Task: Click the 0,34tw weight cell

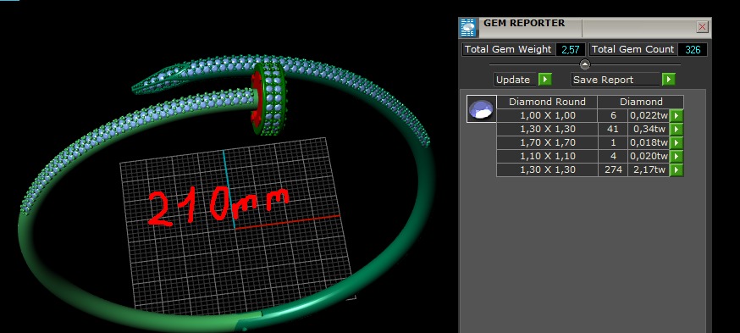Action: point(649,129)
